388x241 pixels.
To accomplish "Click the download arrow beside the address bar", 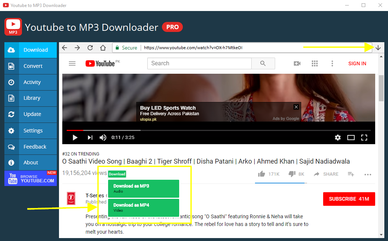I will click(x=378, y=48).
